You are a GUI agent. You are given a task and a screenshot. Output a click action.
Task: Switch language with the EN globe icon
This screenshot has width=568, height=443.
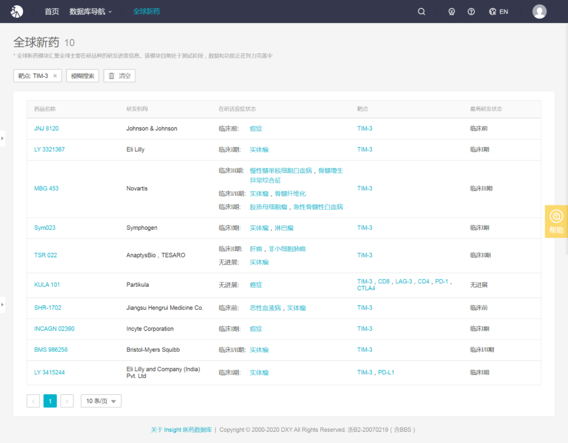(499, 12)
